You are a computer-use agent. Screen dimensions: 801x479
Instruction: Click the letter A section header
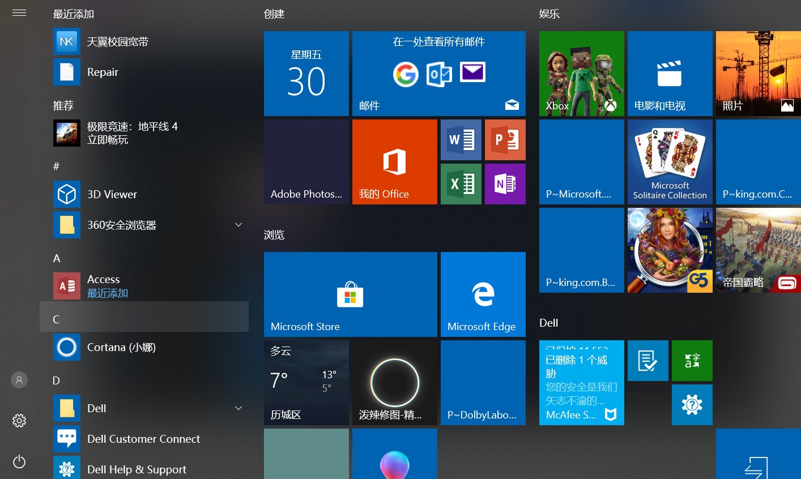coord(57,258)
